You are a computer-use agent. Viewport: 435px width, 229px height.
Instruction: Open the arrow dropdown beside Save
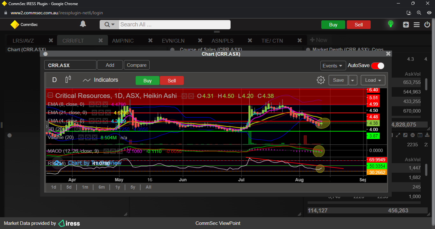[x=353, y=80]
